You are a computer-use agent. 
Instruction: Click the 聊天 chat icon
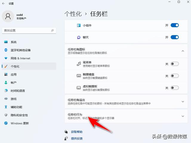coord(79,37)
